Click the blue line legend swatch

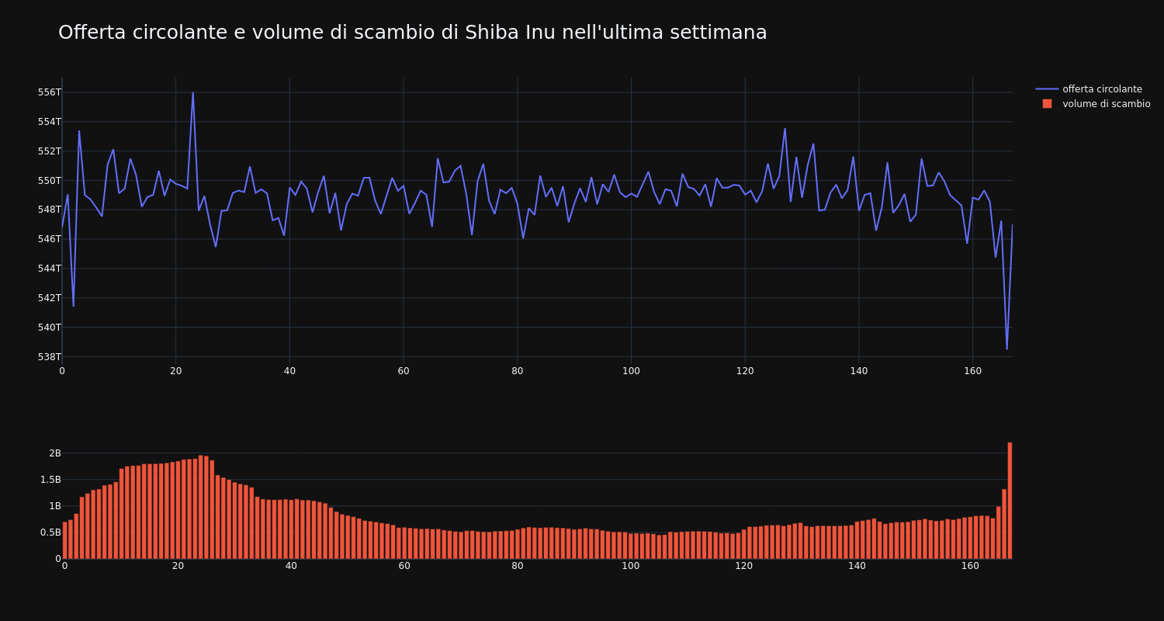1047,89
